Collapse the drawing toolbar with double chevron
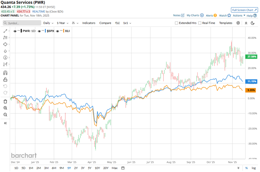Screen dimensions: 260x172 pos(5,123)
